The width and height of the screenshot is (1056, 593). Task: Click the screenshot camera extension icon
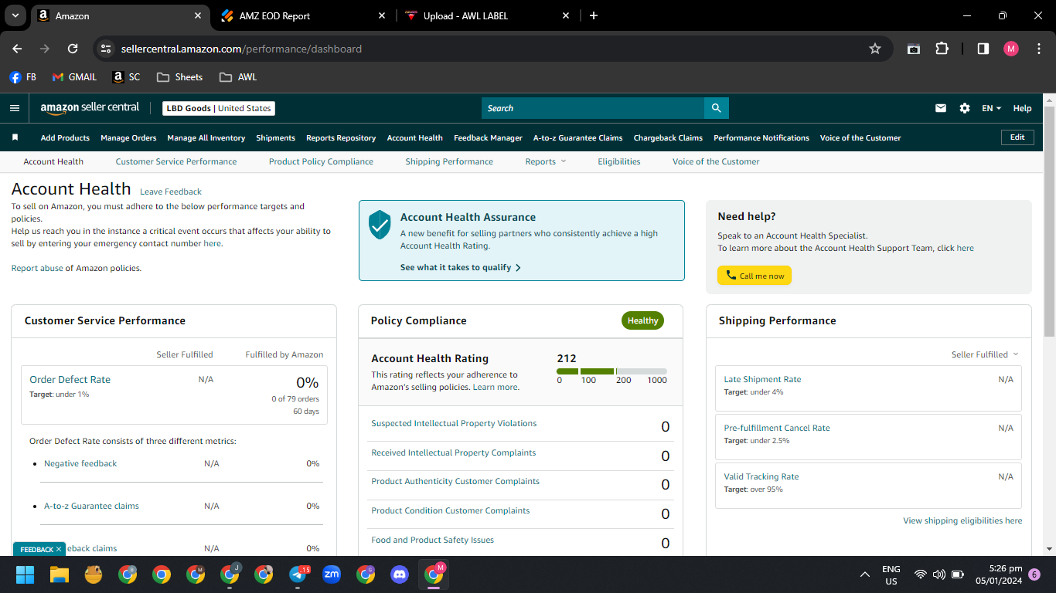pos(914,49)
